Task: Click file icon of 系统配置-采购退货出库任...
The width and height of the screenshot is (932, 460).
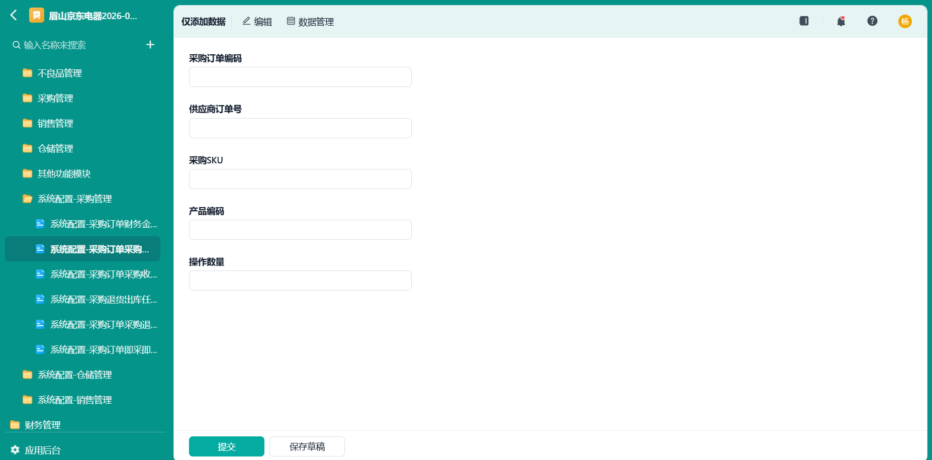Action: click(x=40, y=299)
